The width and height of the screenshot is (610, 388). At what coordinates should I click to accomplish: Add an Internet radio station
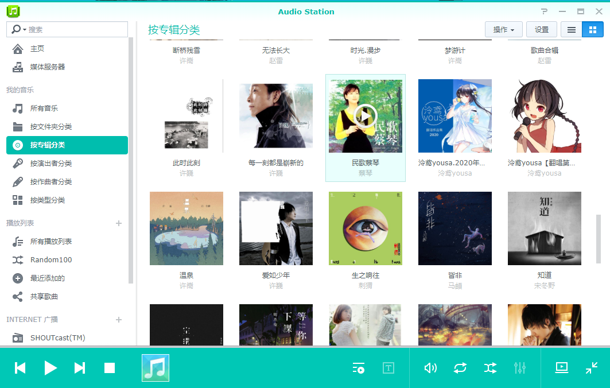click(x=119, y=320)
